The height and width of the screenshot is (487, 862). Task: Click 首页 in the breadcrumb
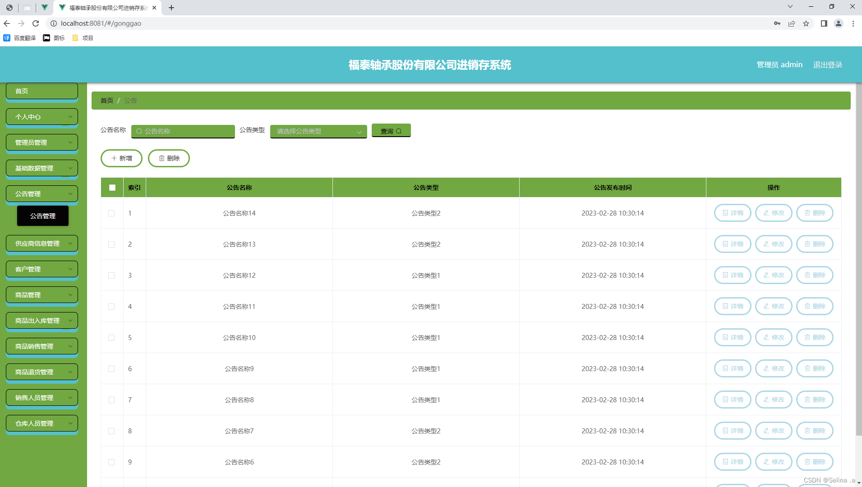coord(107,101)
